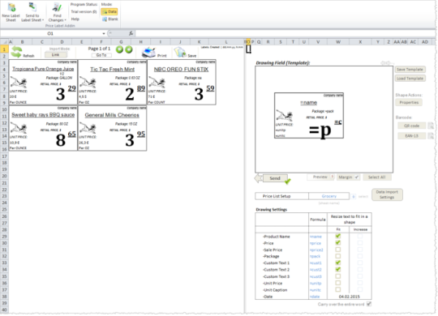Switch mode to Data
The height and width of the screenshot is (316, 438).
coord(109,11)
